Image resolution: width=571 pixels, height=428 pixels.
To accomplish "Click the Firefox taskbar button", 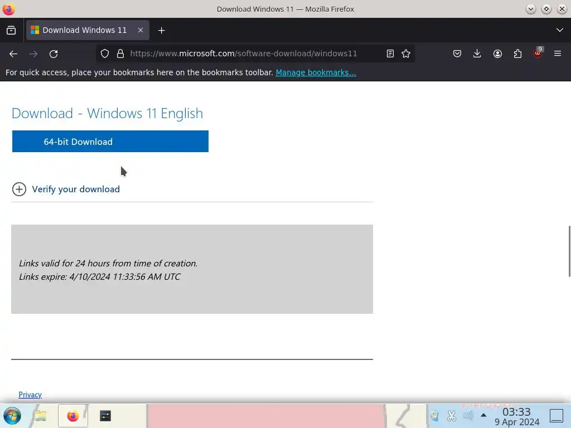I will [x=73, y=416].
